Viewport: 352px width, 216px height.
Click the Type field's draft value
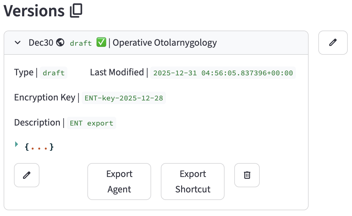click(54, 73)
